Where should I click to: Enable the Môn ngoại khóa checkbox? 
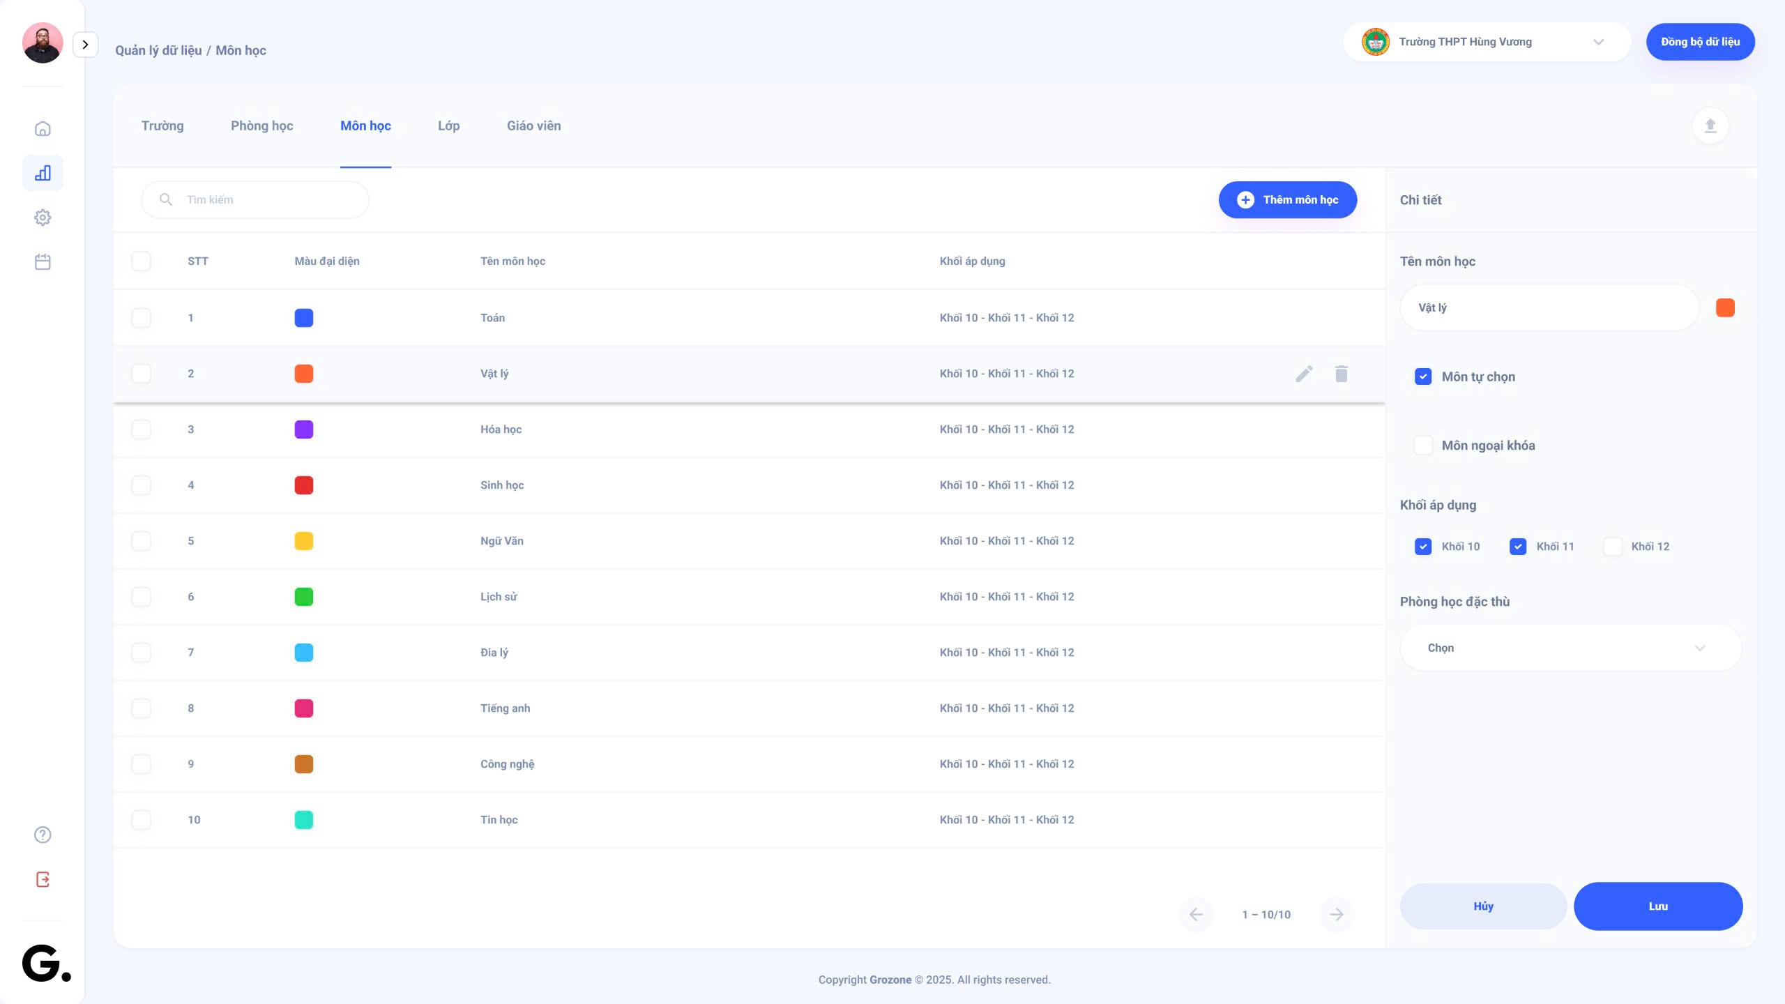(x=1422, y=446)
